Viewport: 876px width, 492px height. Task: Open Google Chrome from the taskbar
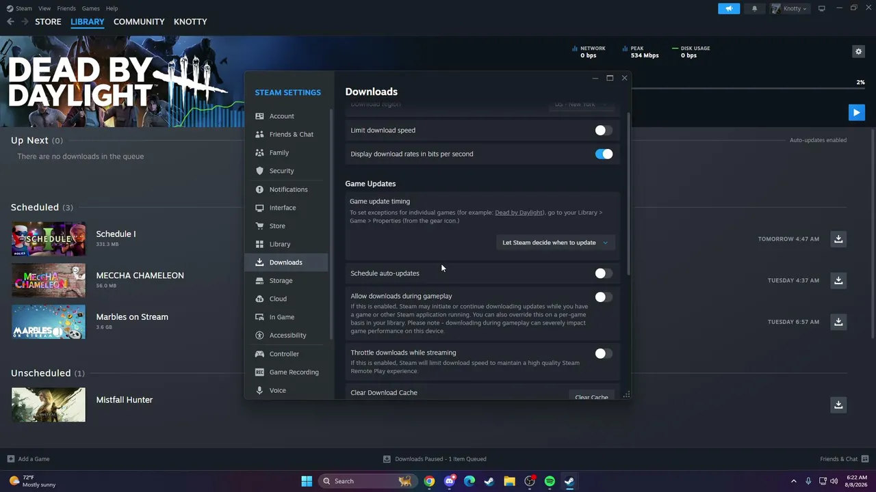click(x=429, y=481)
